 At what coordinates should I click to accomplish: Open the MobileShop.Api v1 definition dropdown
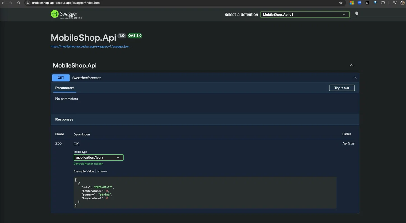(305, 15)
